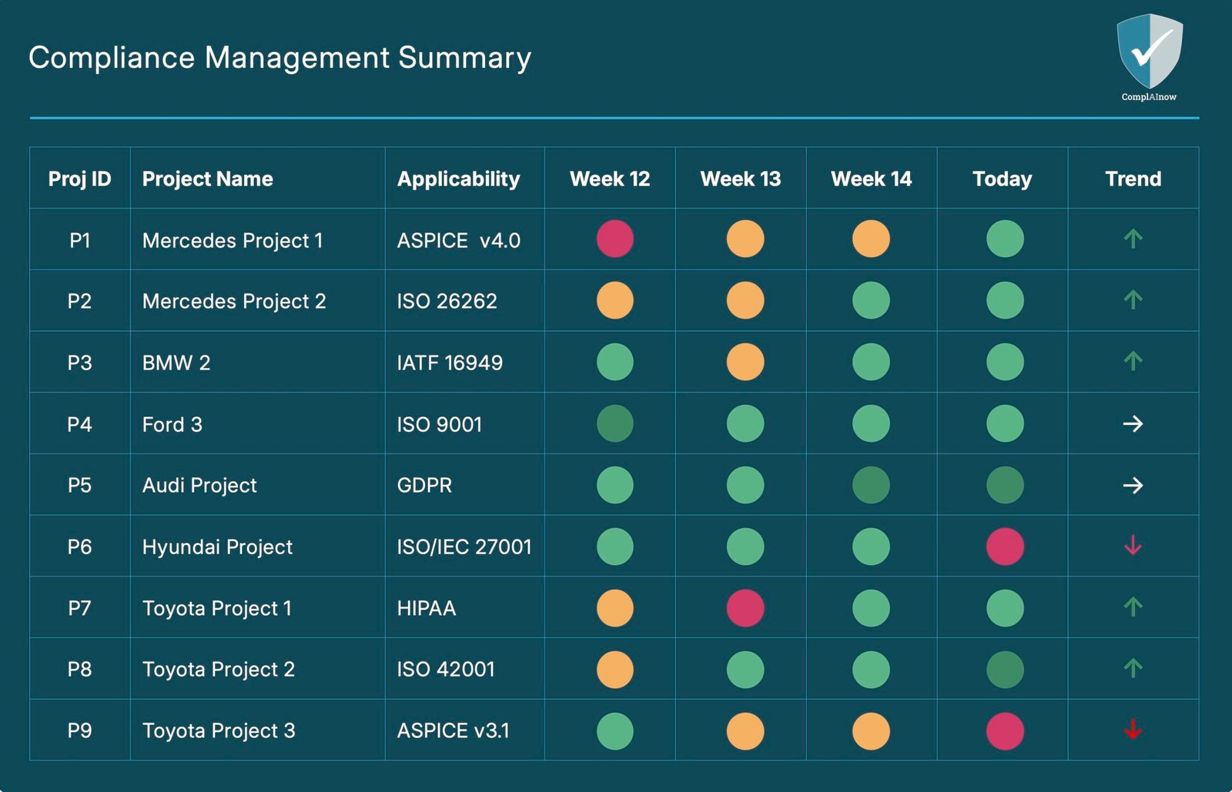Select the Week 14 column header

coord(871,179)
